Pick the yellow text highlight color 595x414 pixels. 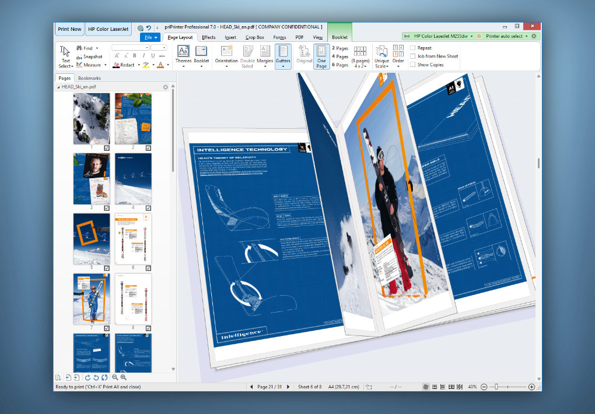(146, 65)
